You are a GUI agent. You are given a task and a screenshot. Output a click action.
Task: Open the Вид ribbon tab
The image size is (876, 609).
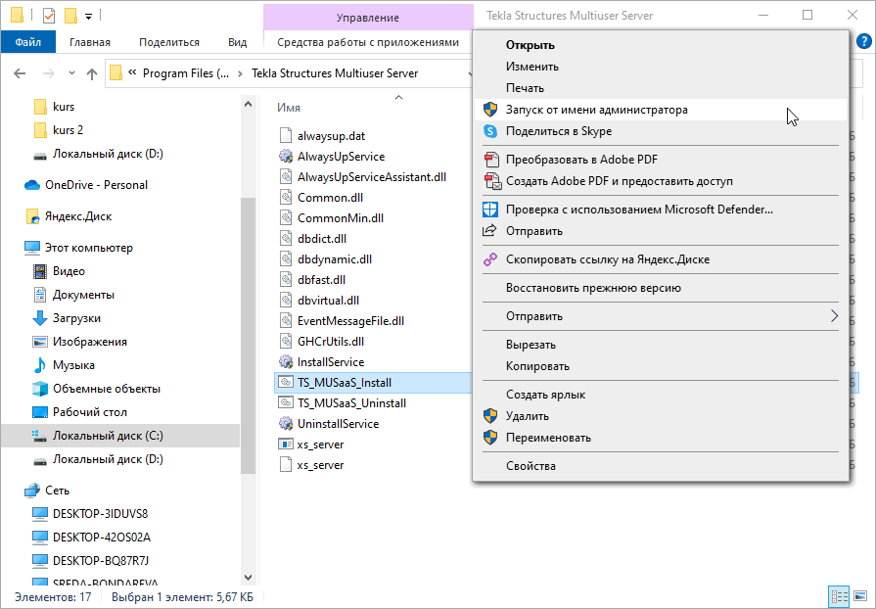coord(238,42)
